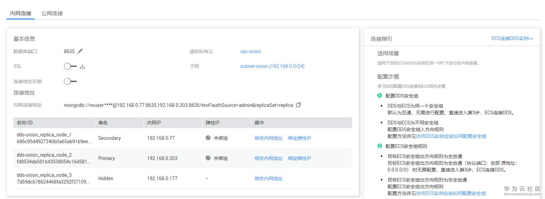Switch to 公网连接 tab
Image resolution: width=545 pixels, height=199 pixels.
(x=52, y=13)
